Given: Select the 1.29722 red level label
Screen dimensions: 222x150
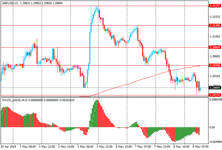Looking at the screenshot, I should (215, 95).
